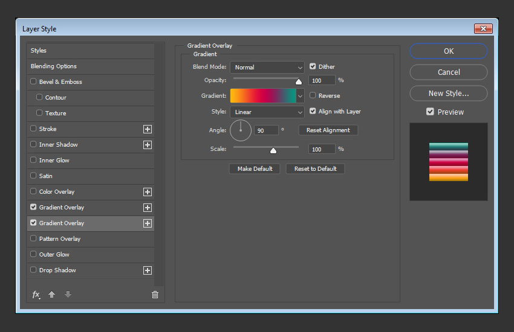
Task: Click plus icon on highlighted Gradient Overlay row
Action: pos(148,223)
